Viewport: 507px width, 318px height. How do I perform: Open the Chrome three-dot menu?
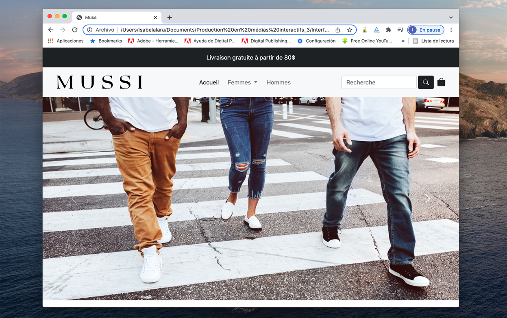click(x=451, y=30)
